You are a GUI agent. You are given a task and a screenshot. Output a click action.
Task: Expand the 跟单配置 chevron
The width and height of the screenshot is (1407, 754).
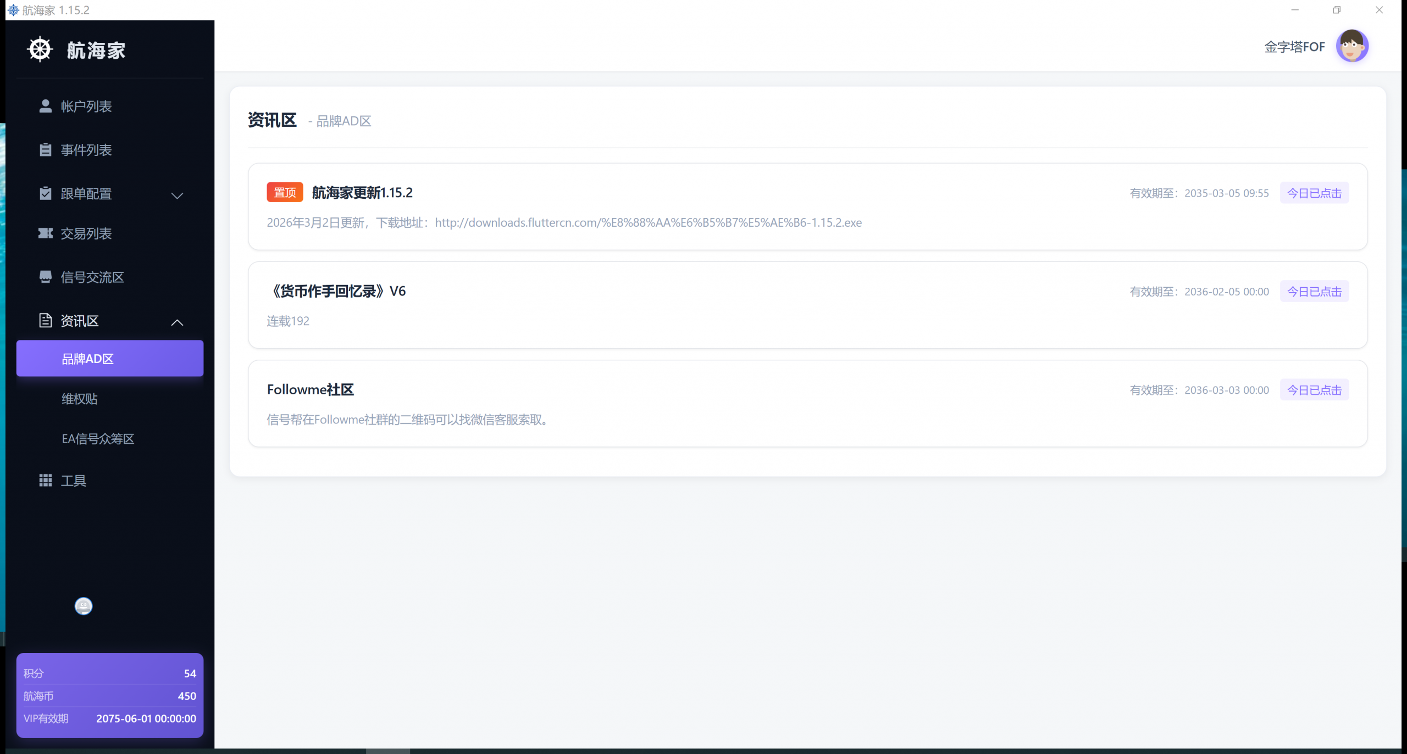[x=177, y=196]
